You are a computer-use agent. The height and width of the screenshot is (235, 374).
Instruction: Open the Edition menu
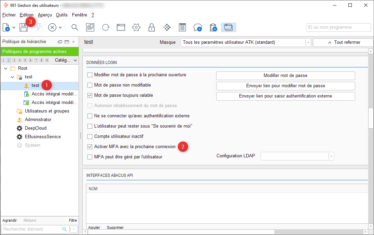tap(27, 15)
